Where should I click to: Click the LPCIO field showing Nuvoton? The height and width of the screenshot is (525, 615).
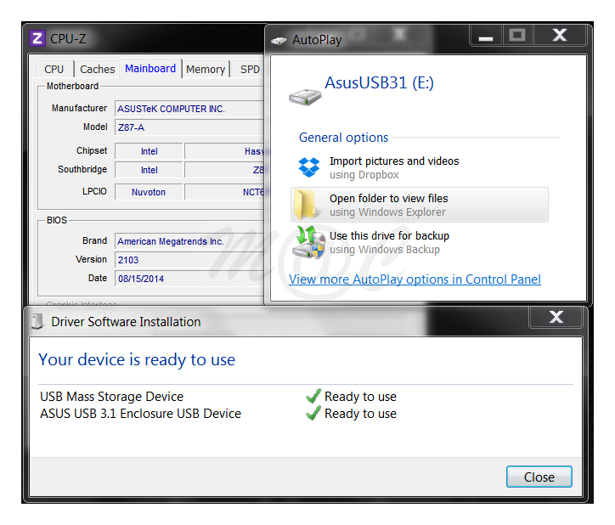[x=149, y=192]
